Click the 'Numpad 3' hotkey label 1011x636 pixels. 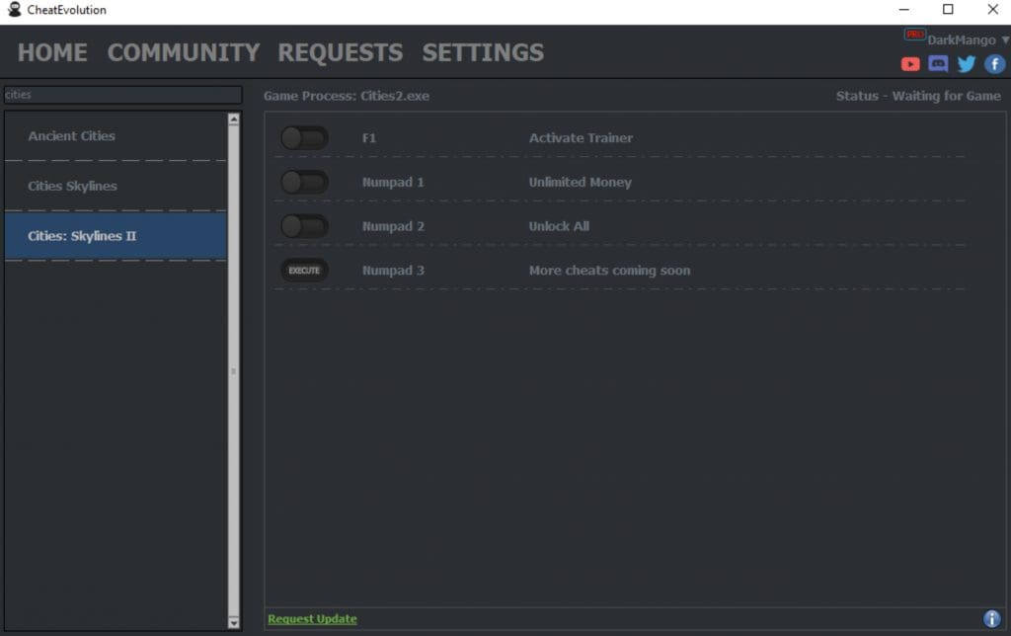coord(393,271)
